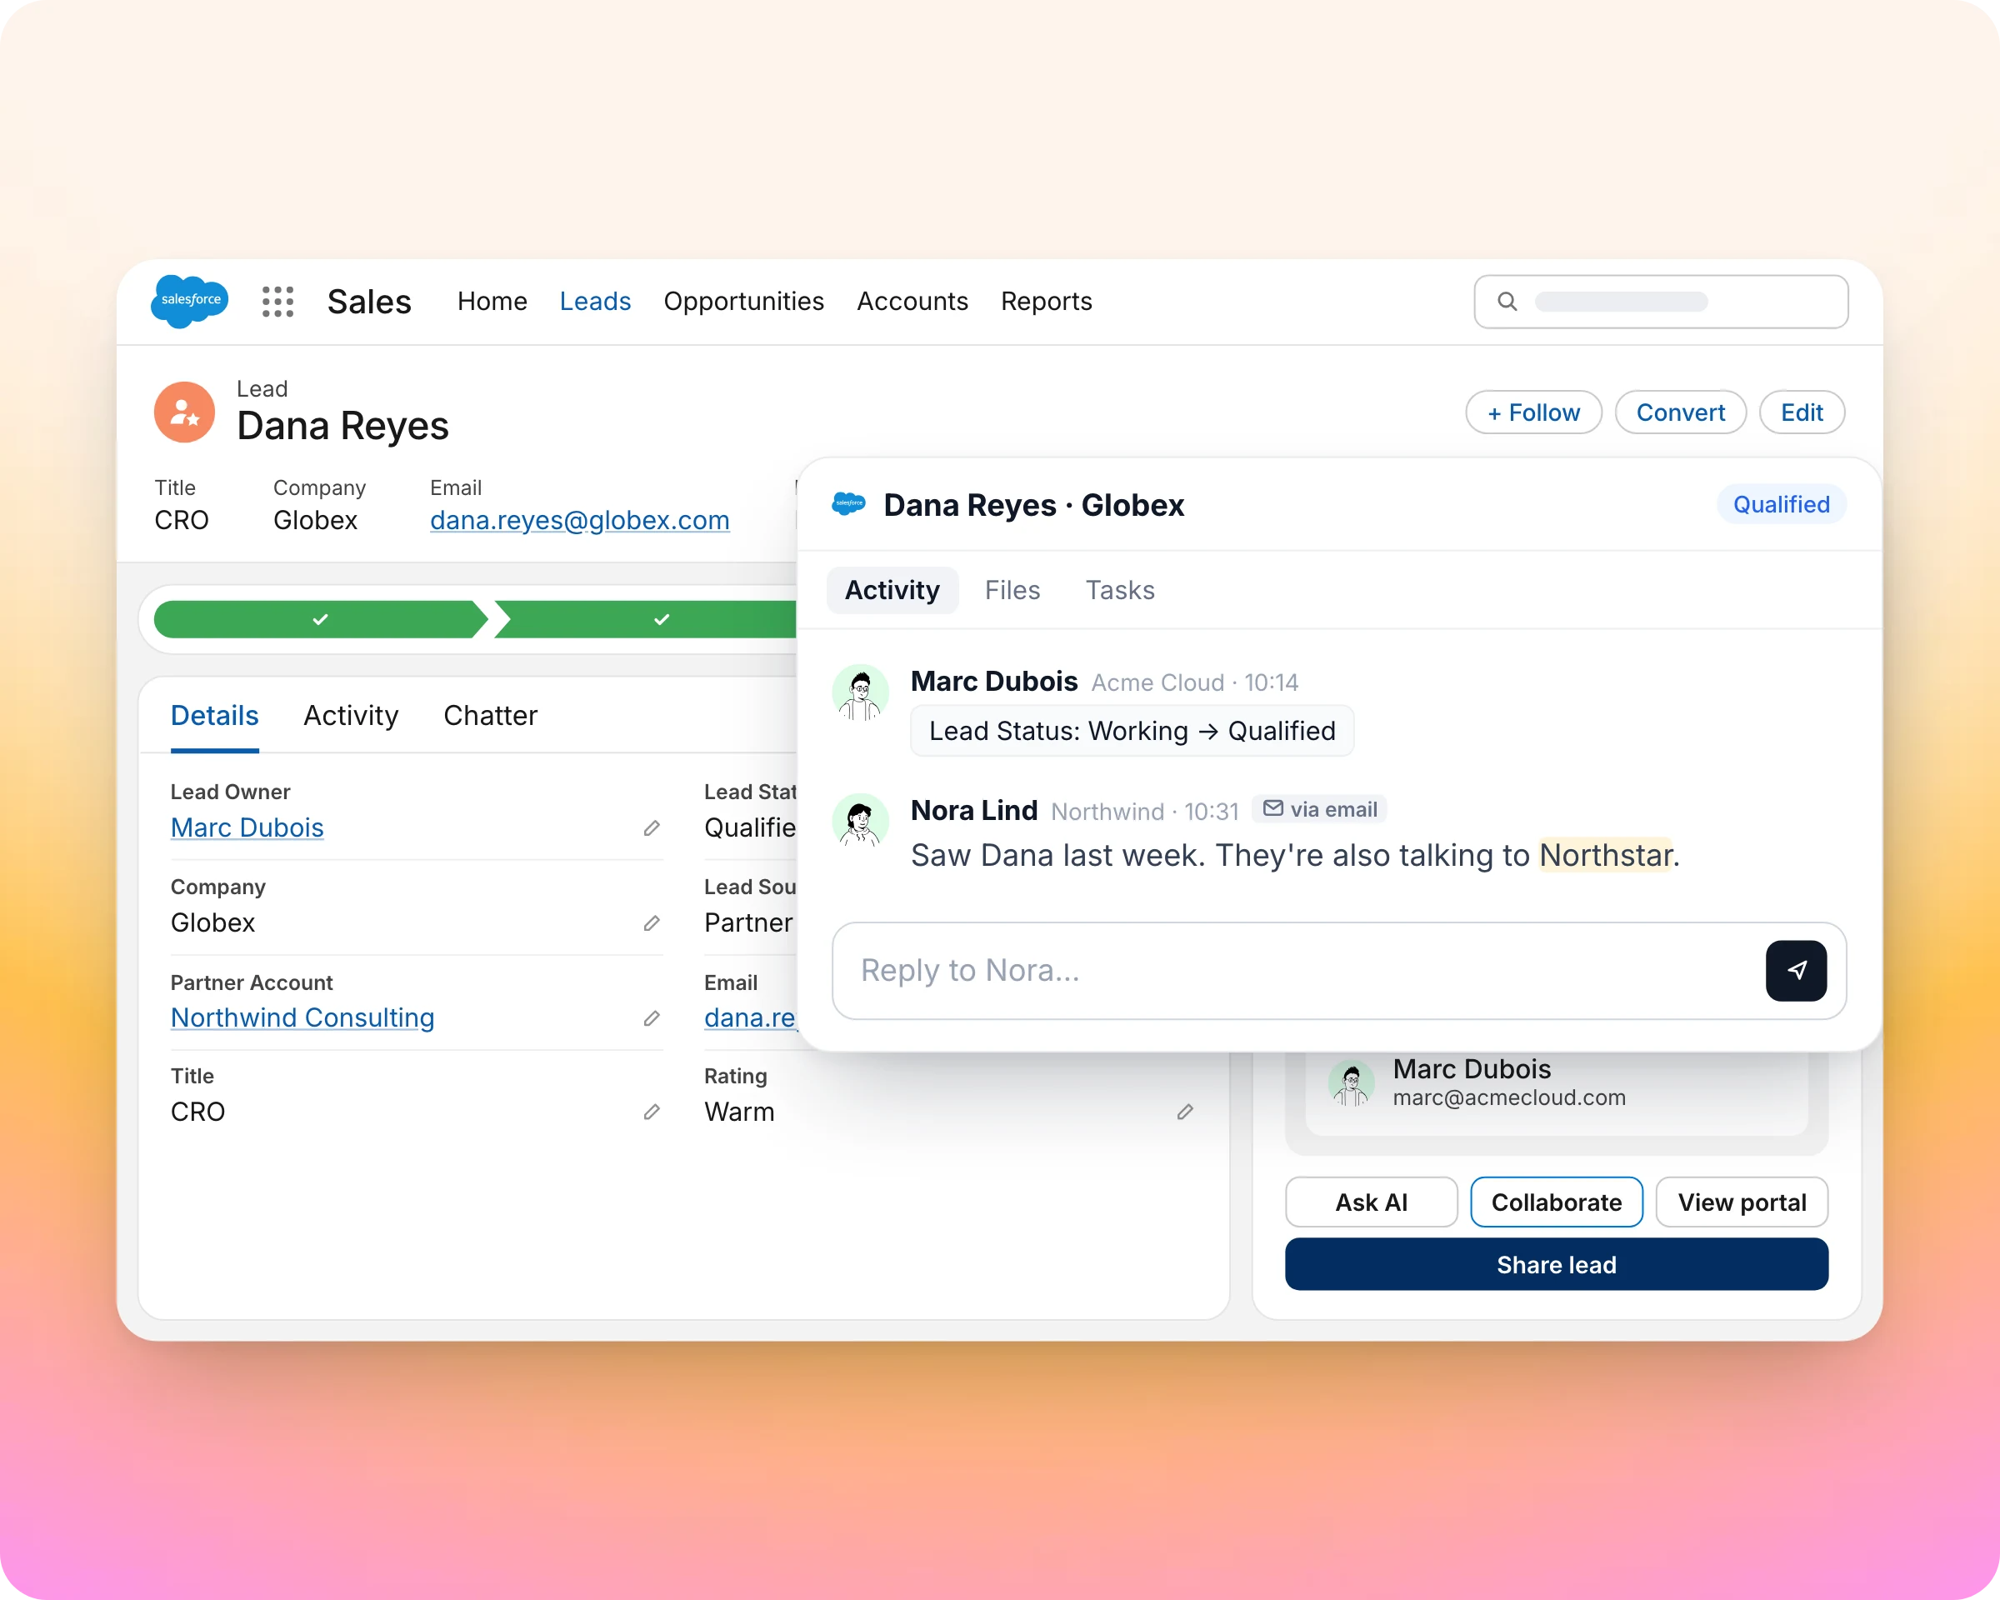The width and height of the screenshot is (2000, 1600).
Task: Edit the Rating field pencil icon
Action: [1186, 1111]
